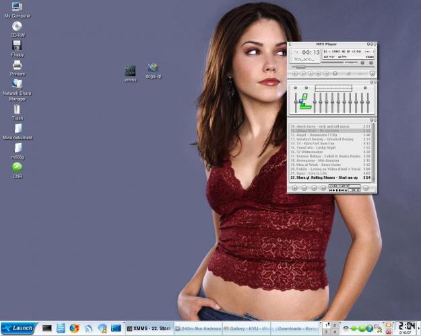
Task: Open the My Computer desktop icon
Action: pyautogui.click(x=17, y=7)
